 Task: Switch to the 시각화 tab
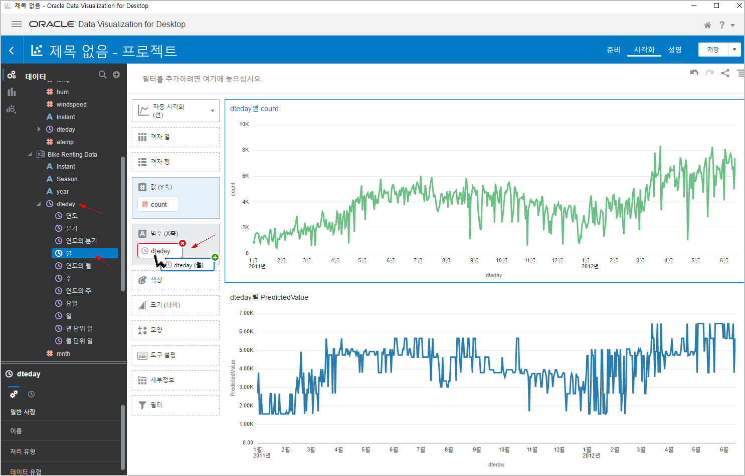click(x=644, y=50)
